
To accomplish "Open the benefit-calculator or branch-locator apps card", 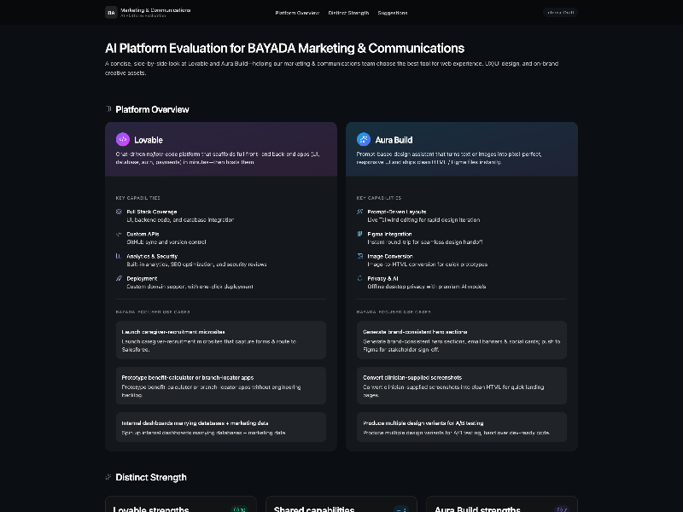I will [221, 386].
